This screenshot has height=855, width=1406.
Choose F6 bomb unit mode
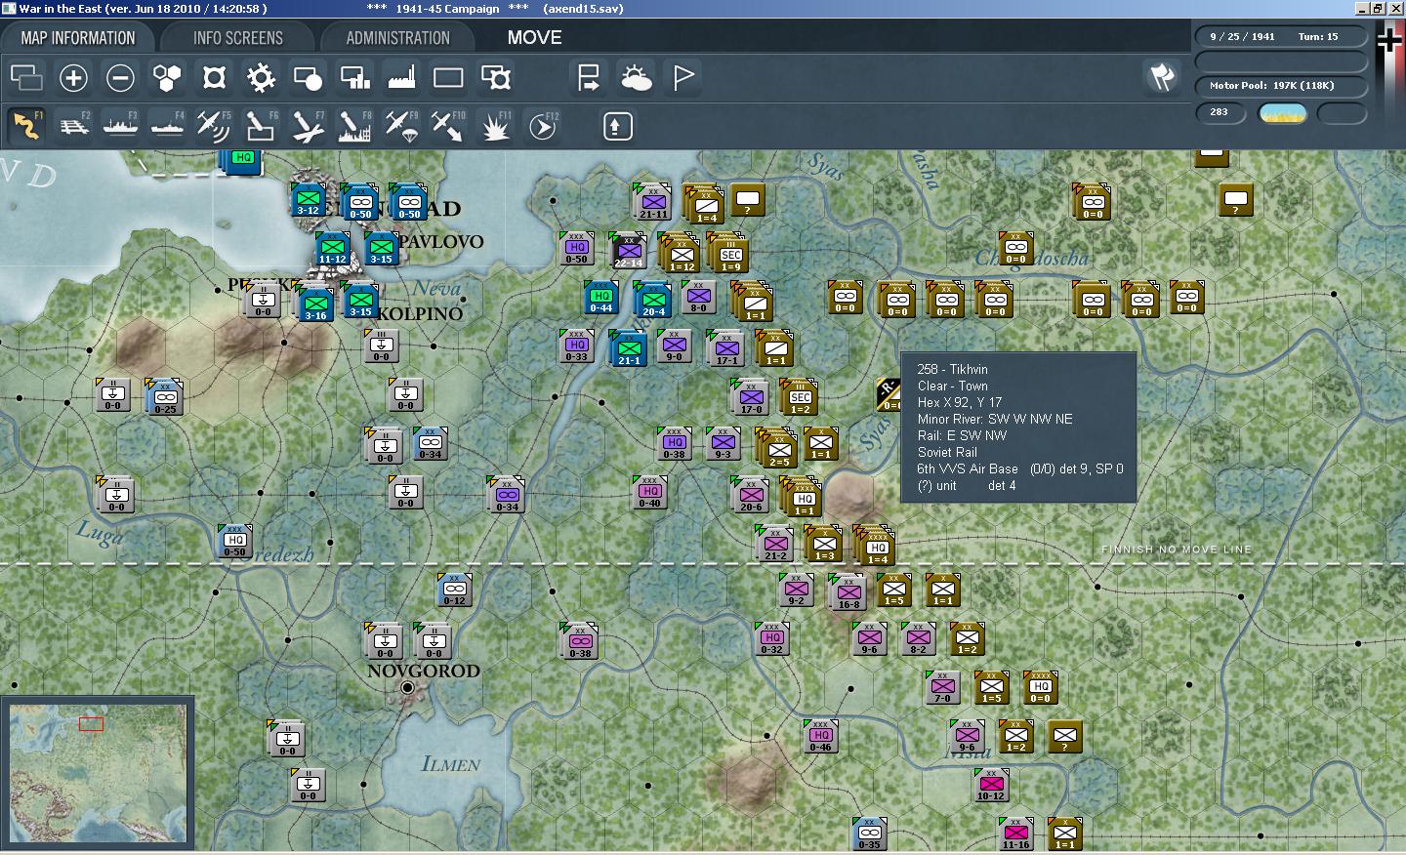click(261, 126)
